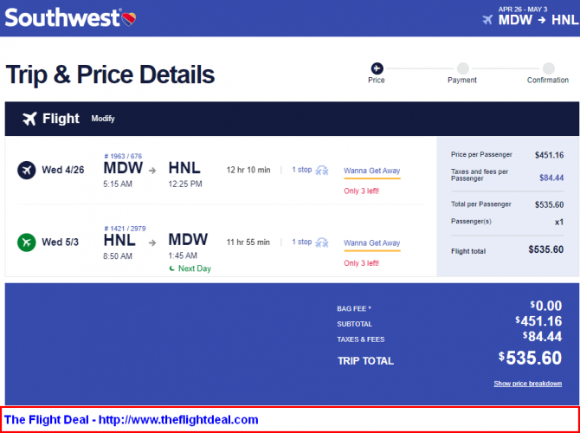Viewport: 580px width, 433px height.
Task: Click the Wed 4/26 date label
Action: click(x=63, y=171)
